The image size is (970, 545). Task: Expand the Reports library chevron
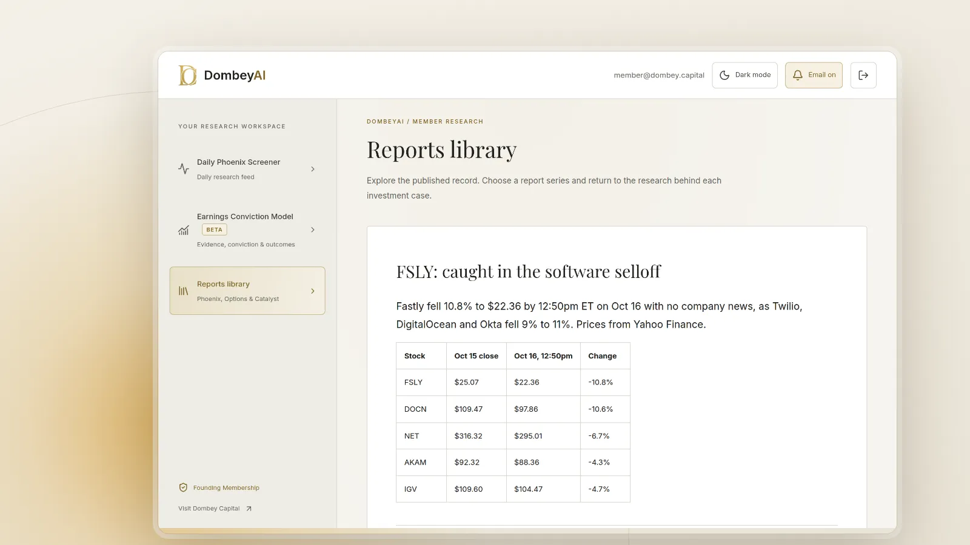(x=313, y=291)
